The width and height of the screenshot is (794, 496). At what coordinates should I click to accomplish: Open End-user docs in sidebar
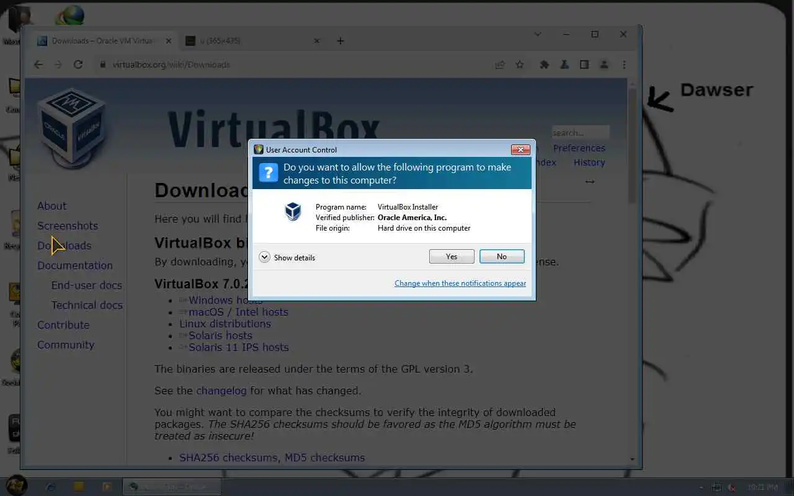pos(87,285)
